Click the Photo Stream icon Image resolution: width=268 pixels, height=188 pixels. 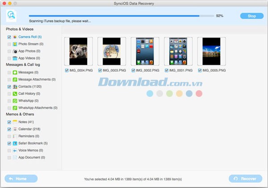(x=15, y=44)
